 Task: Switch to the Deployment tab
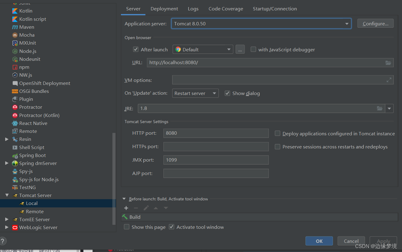(164, 9)
